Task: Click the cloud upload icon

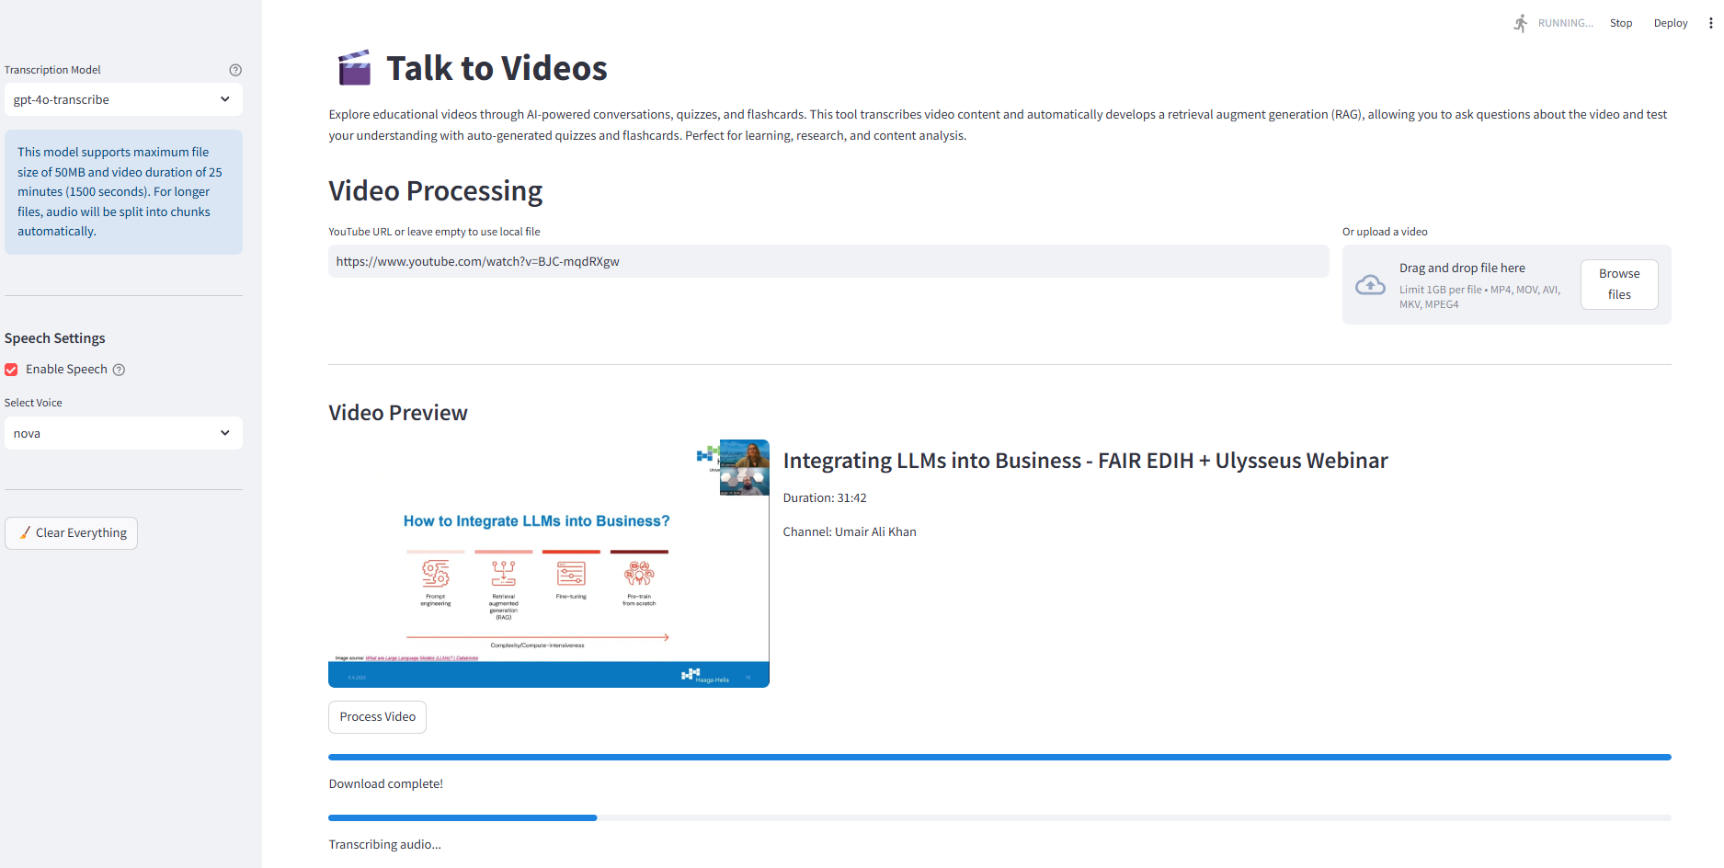Action: click(x=1370, y=285)
